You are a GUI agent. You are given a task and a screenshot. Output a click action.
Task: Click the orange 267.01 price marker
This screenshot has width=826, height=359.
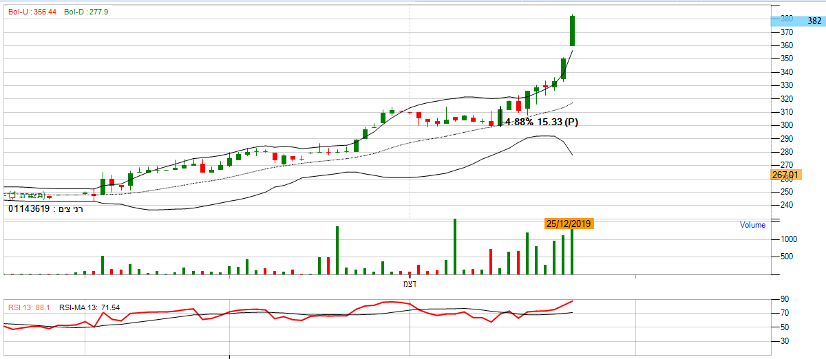(785, 175)
